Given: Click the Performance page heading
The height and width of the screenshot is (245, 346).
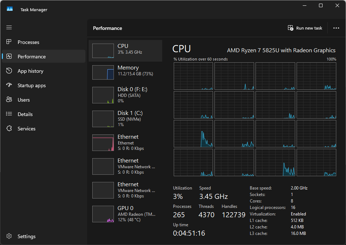Looking at the screenshot, I should click(x=107, y=28).
